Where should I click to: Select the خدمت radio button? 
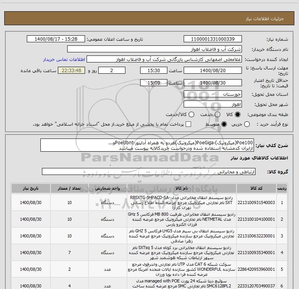[217, 114]
